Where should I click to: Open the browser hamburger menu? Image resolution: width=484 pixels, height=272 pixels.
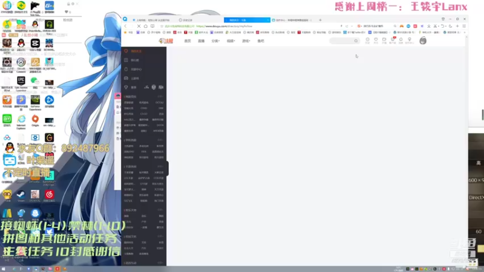pyautogui.click(x=464, y=26)
